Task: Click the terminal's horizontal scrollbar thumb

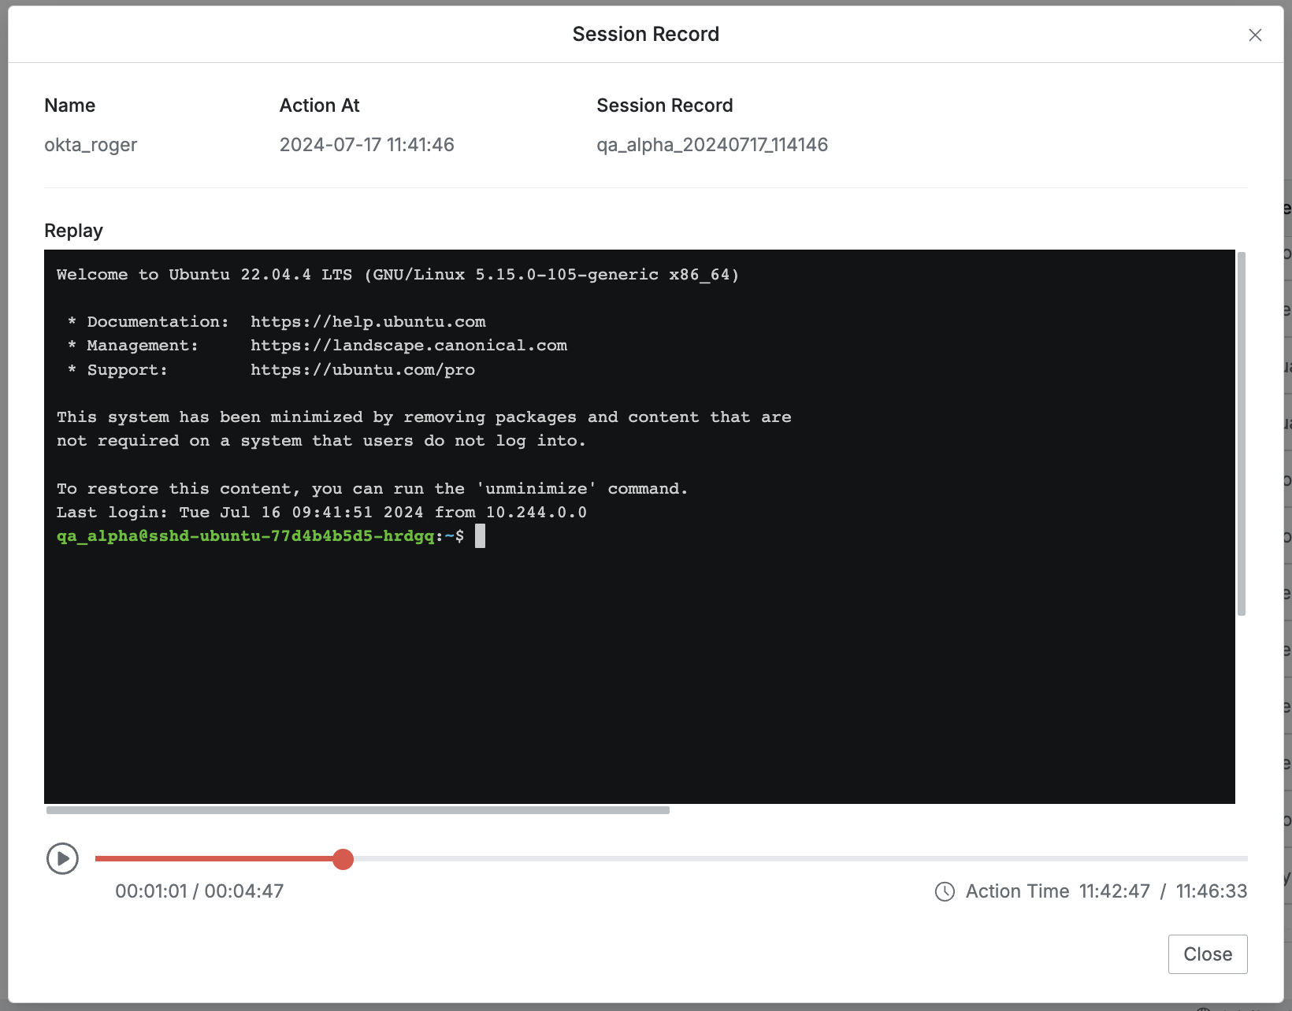Action: 358,810
